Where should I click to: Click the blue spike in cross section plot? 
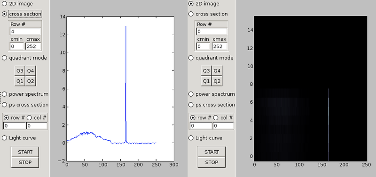click(125, 84)
